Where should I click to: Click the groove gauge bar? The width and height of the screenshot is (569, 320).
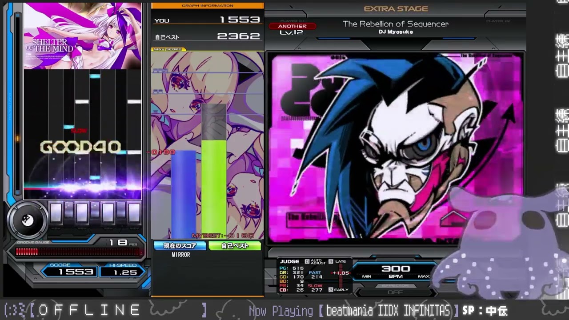(x=79, y=252)
